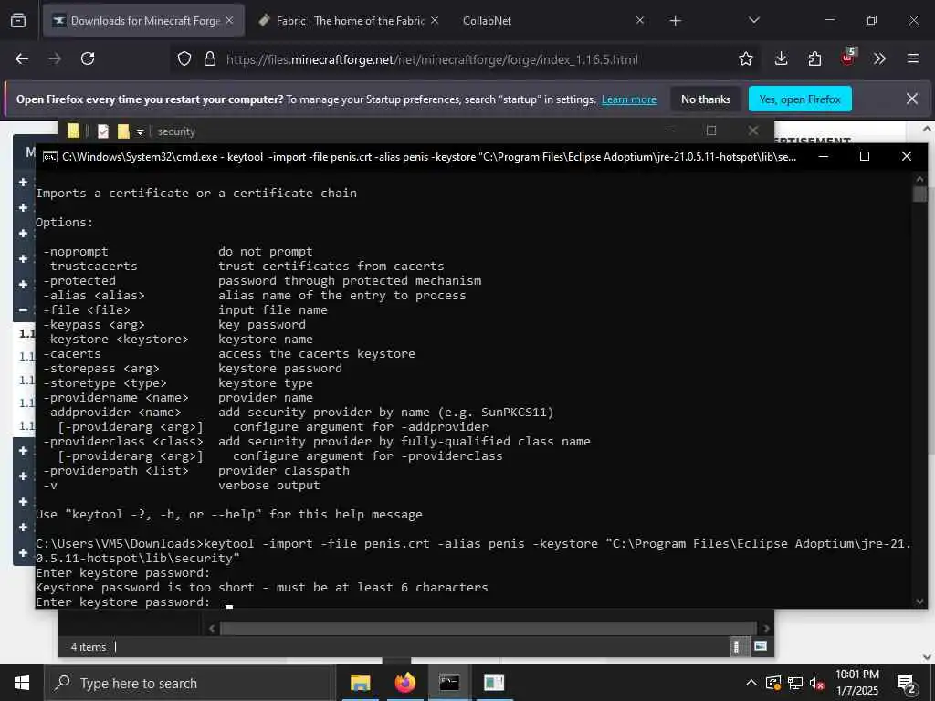Close the Downloads for Minecraft Forge tab
935x701 pixels.
229,20
